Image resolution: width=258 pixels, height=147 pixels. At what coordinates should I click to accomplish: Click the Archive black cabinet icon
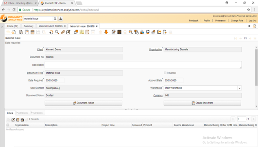[119, 32]
